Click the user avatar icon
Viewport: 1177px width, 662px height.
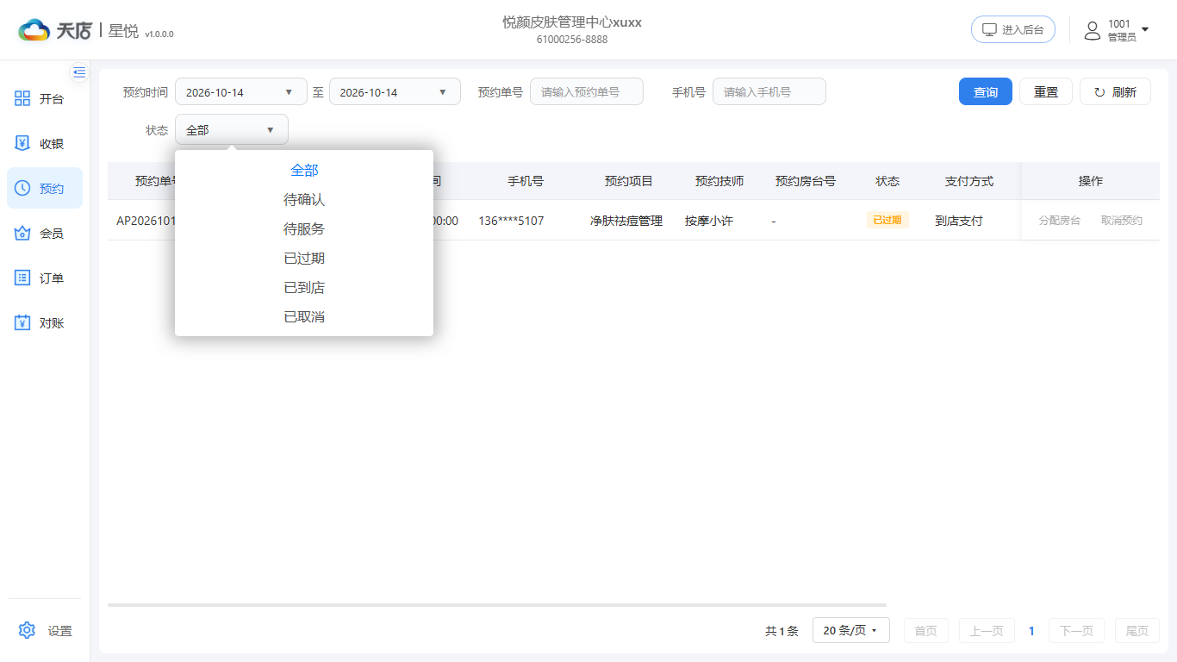coord(1093,30)
